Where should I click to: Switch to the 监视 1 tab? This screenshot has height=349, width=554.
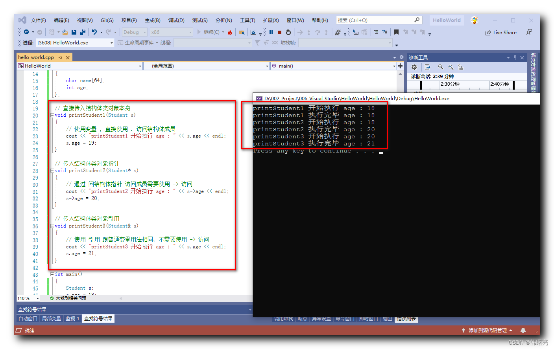pyautogui.click(x=72, y=319)
